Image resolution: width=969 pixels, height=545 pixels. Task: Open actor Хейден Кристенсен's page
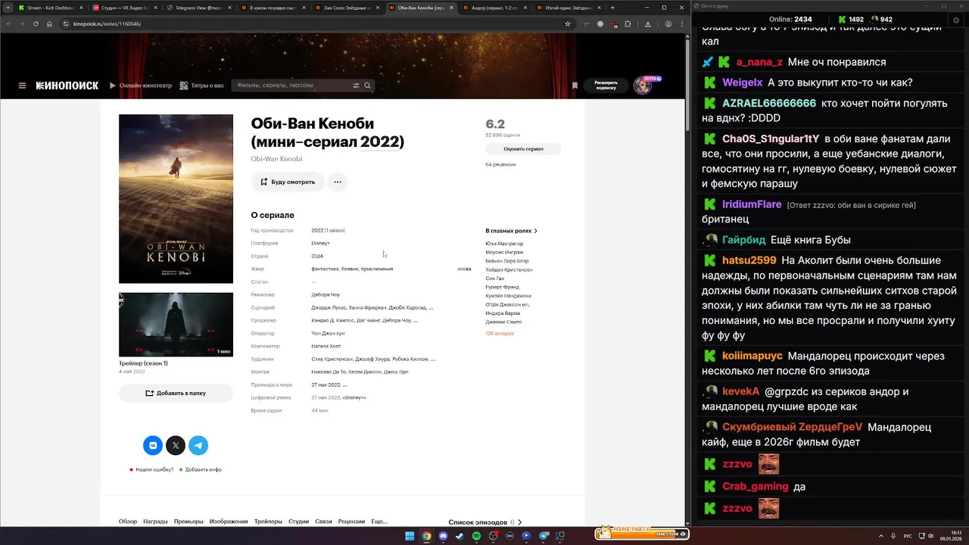(x=509, y=269)
